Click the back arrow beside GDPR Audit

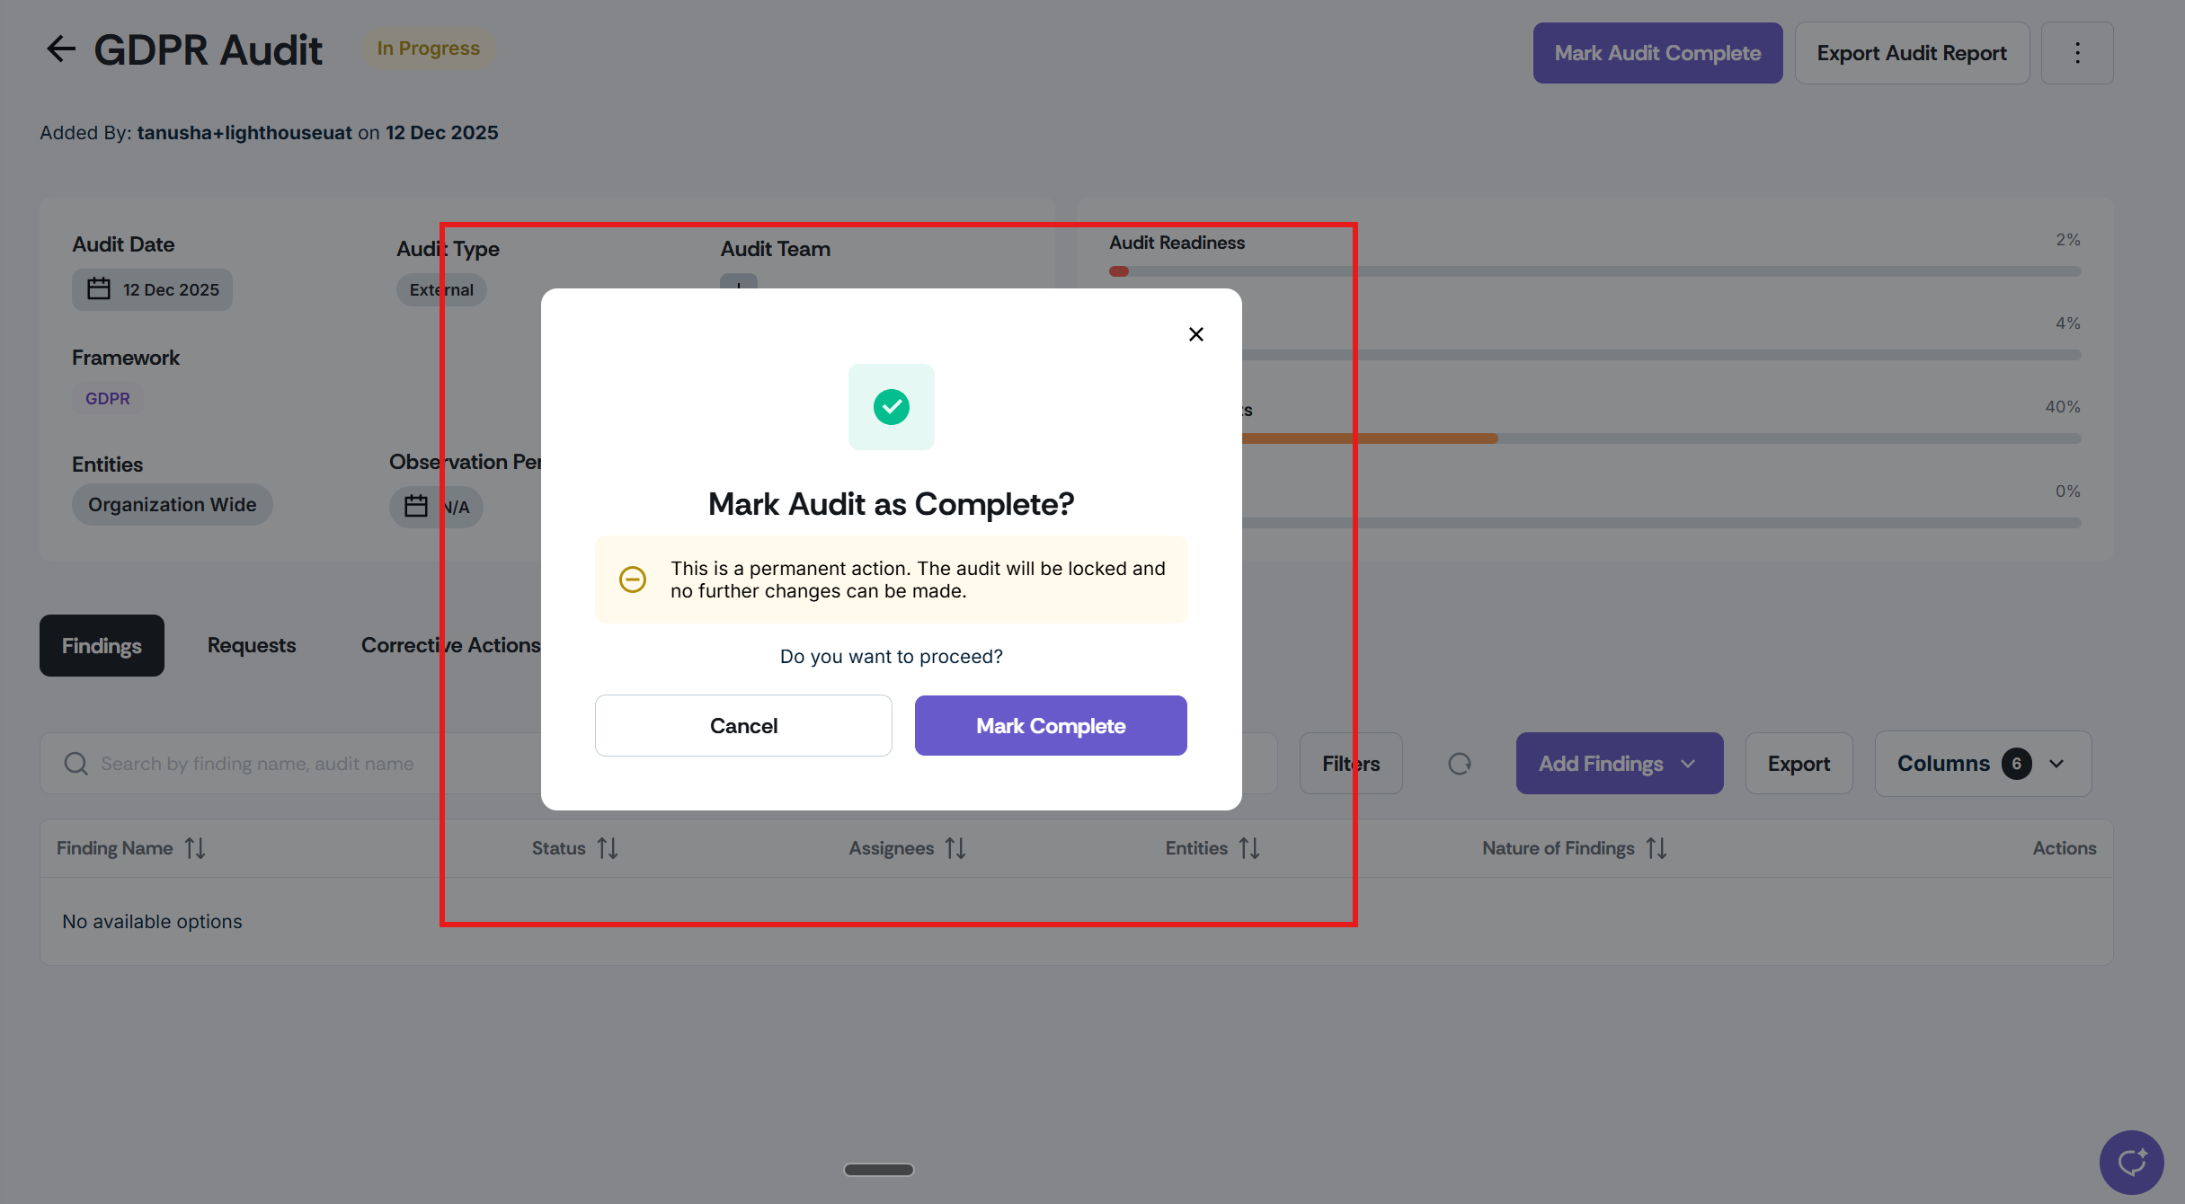[x=60, y=49]
